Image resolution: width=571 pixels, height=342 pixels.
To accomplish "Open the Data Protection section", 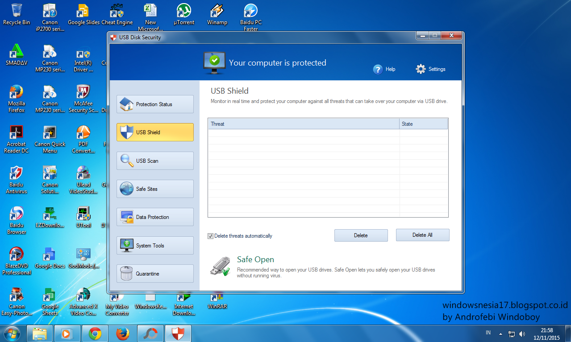I will [155, 217].
